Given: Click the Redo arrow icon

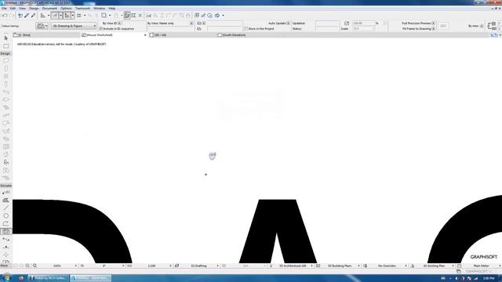Looking at the screenshot, I should pyautogui.click(x=12, y=16).
